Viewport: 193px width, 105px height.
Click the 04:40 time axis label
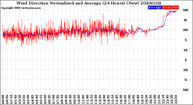pos(37,99)
